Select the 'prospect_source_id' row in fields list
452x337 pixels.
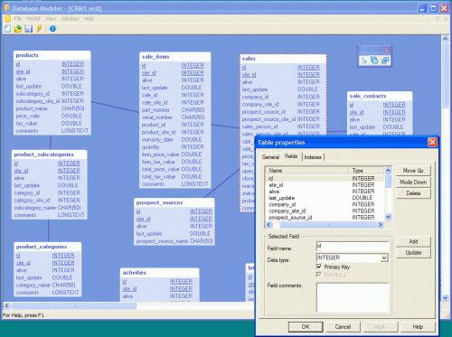(x=325, y=218)
